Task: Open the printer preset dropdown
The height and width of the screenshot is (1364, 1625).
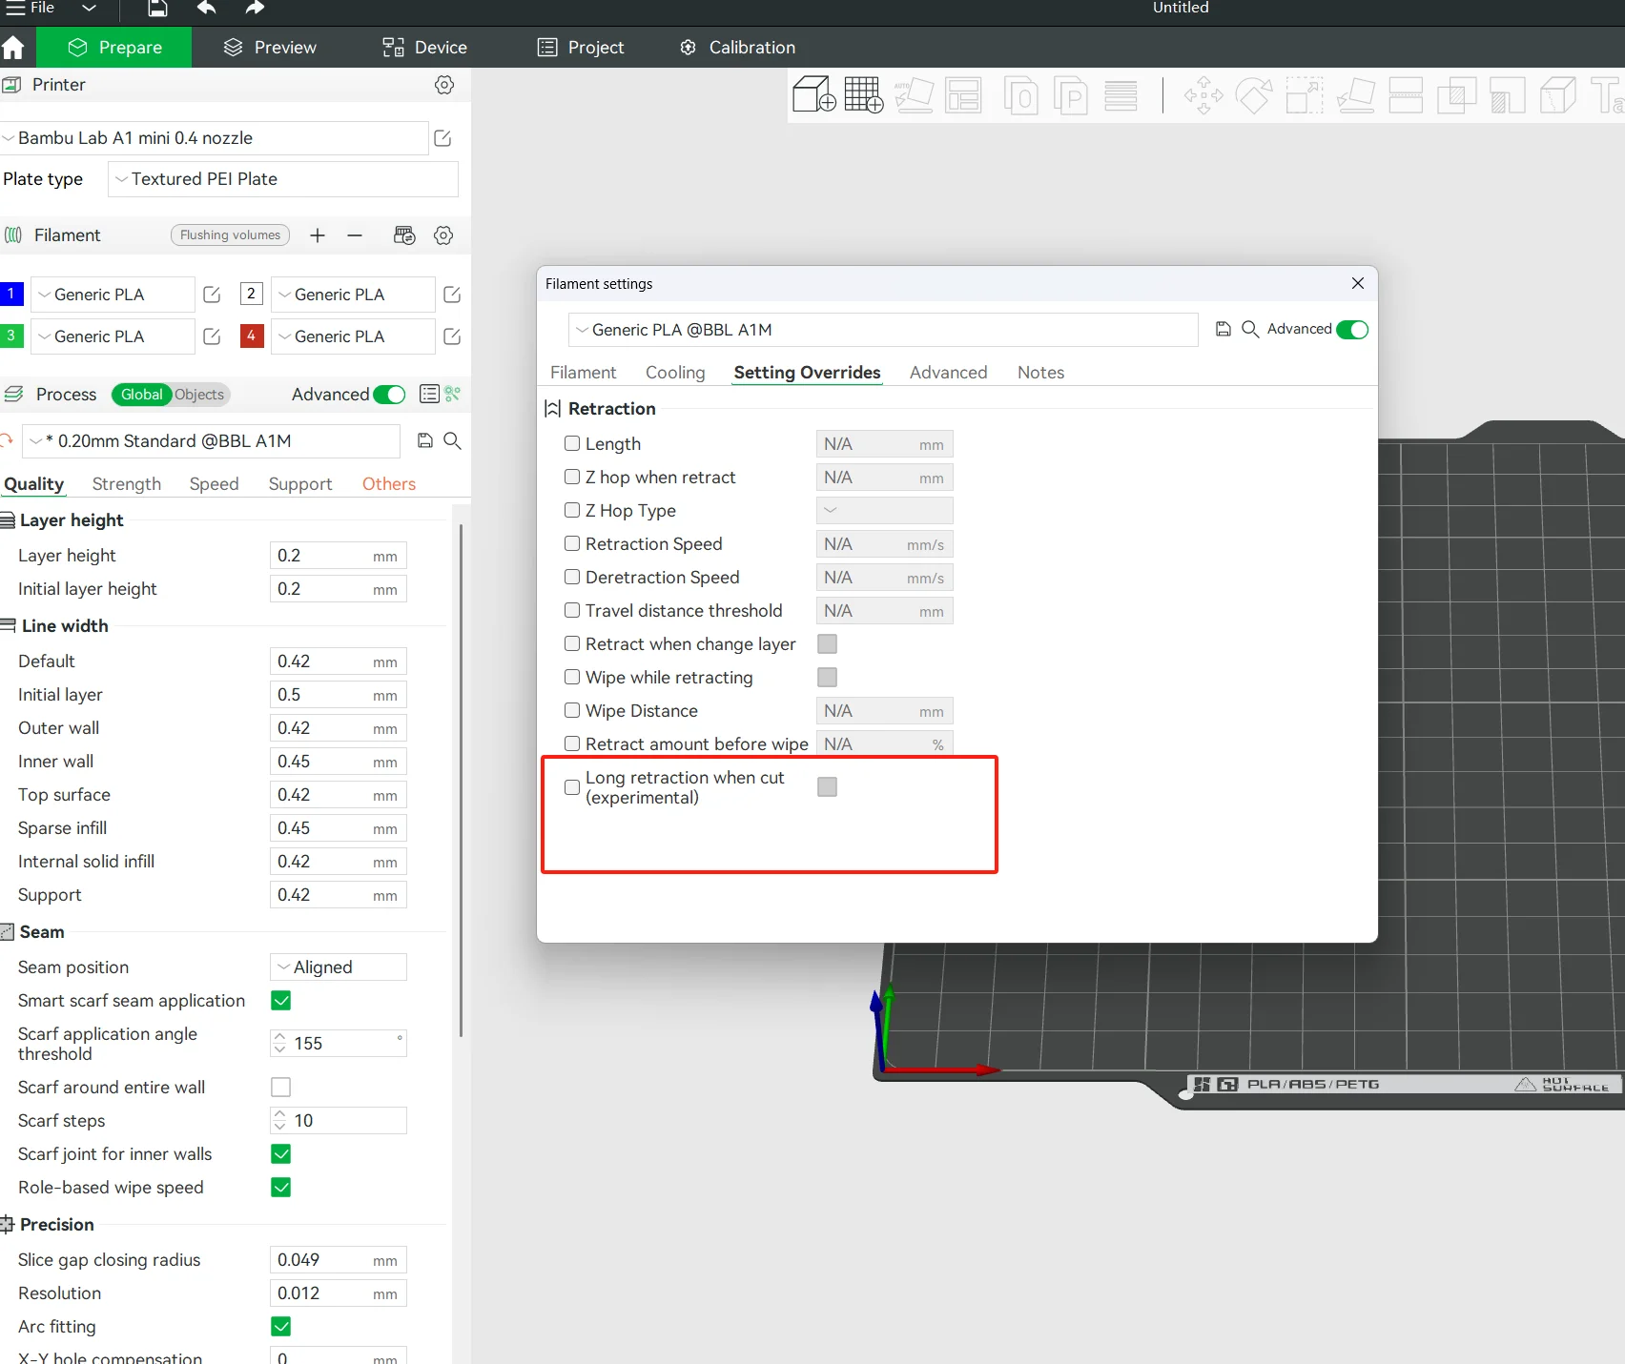Action: (214, 138)
